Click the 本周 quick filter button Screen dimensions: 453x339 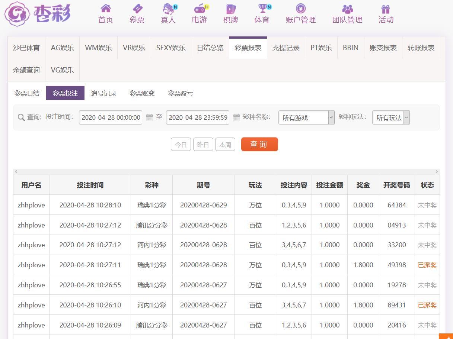pos(225,145)
